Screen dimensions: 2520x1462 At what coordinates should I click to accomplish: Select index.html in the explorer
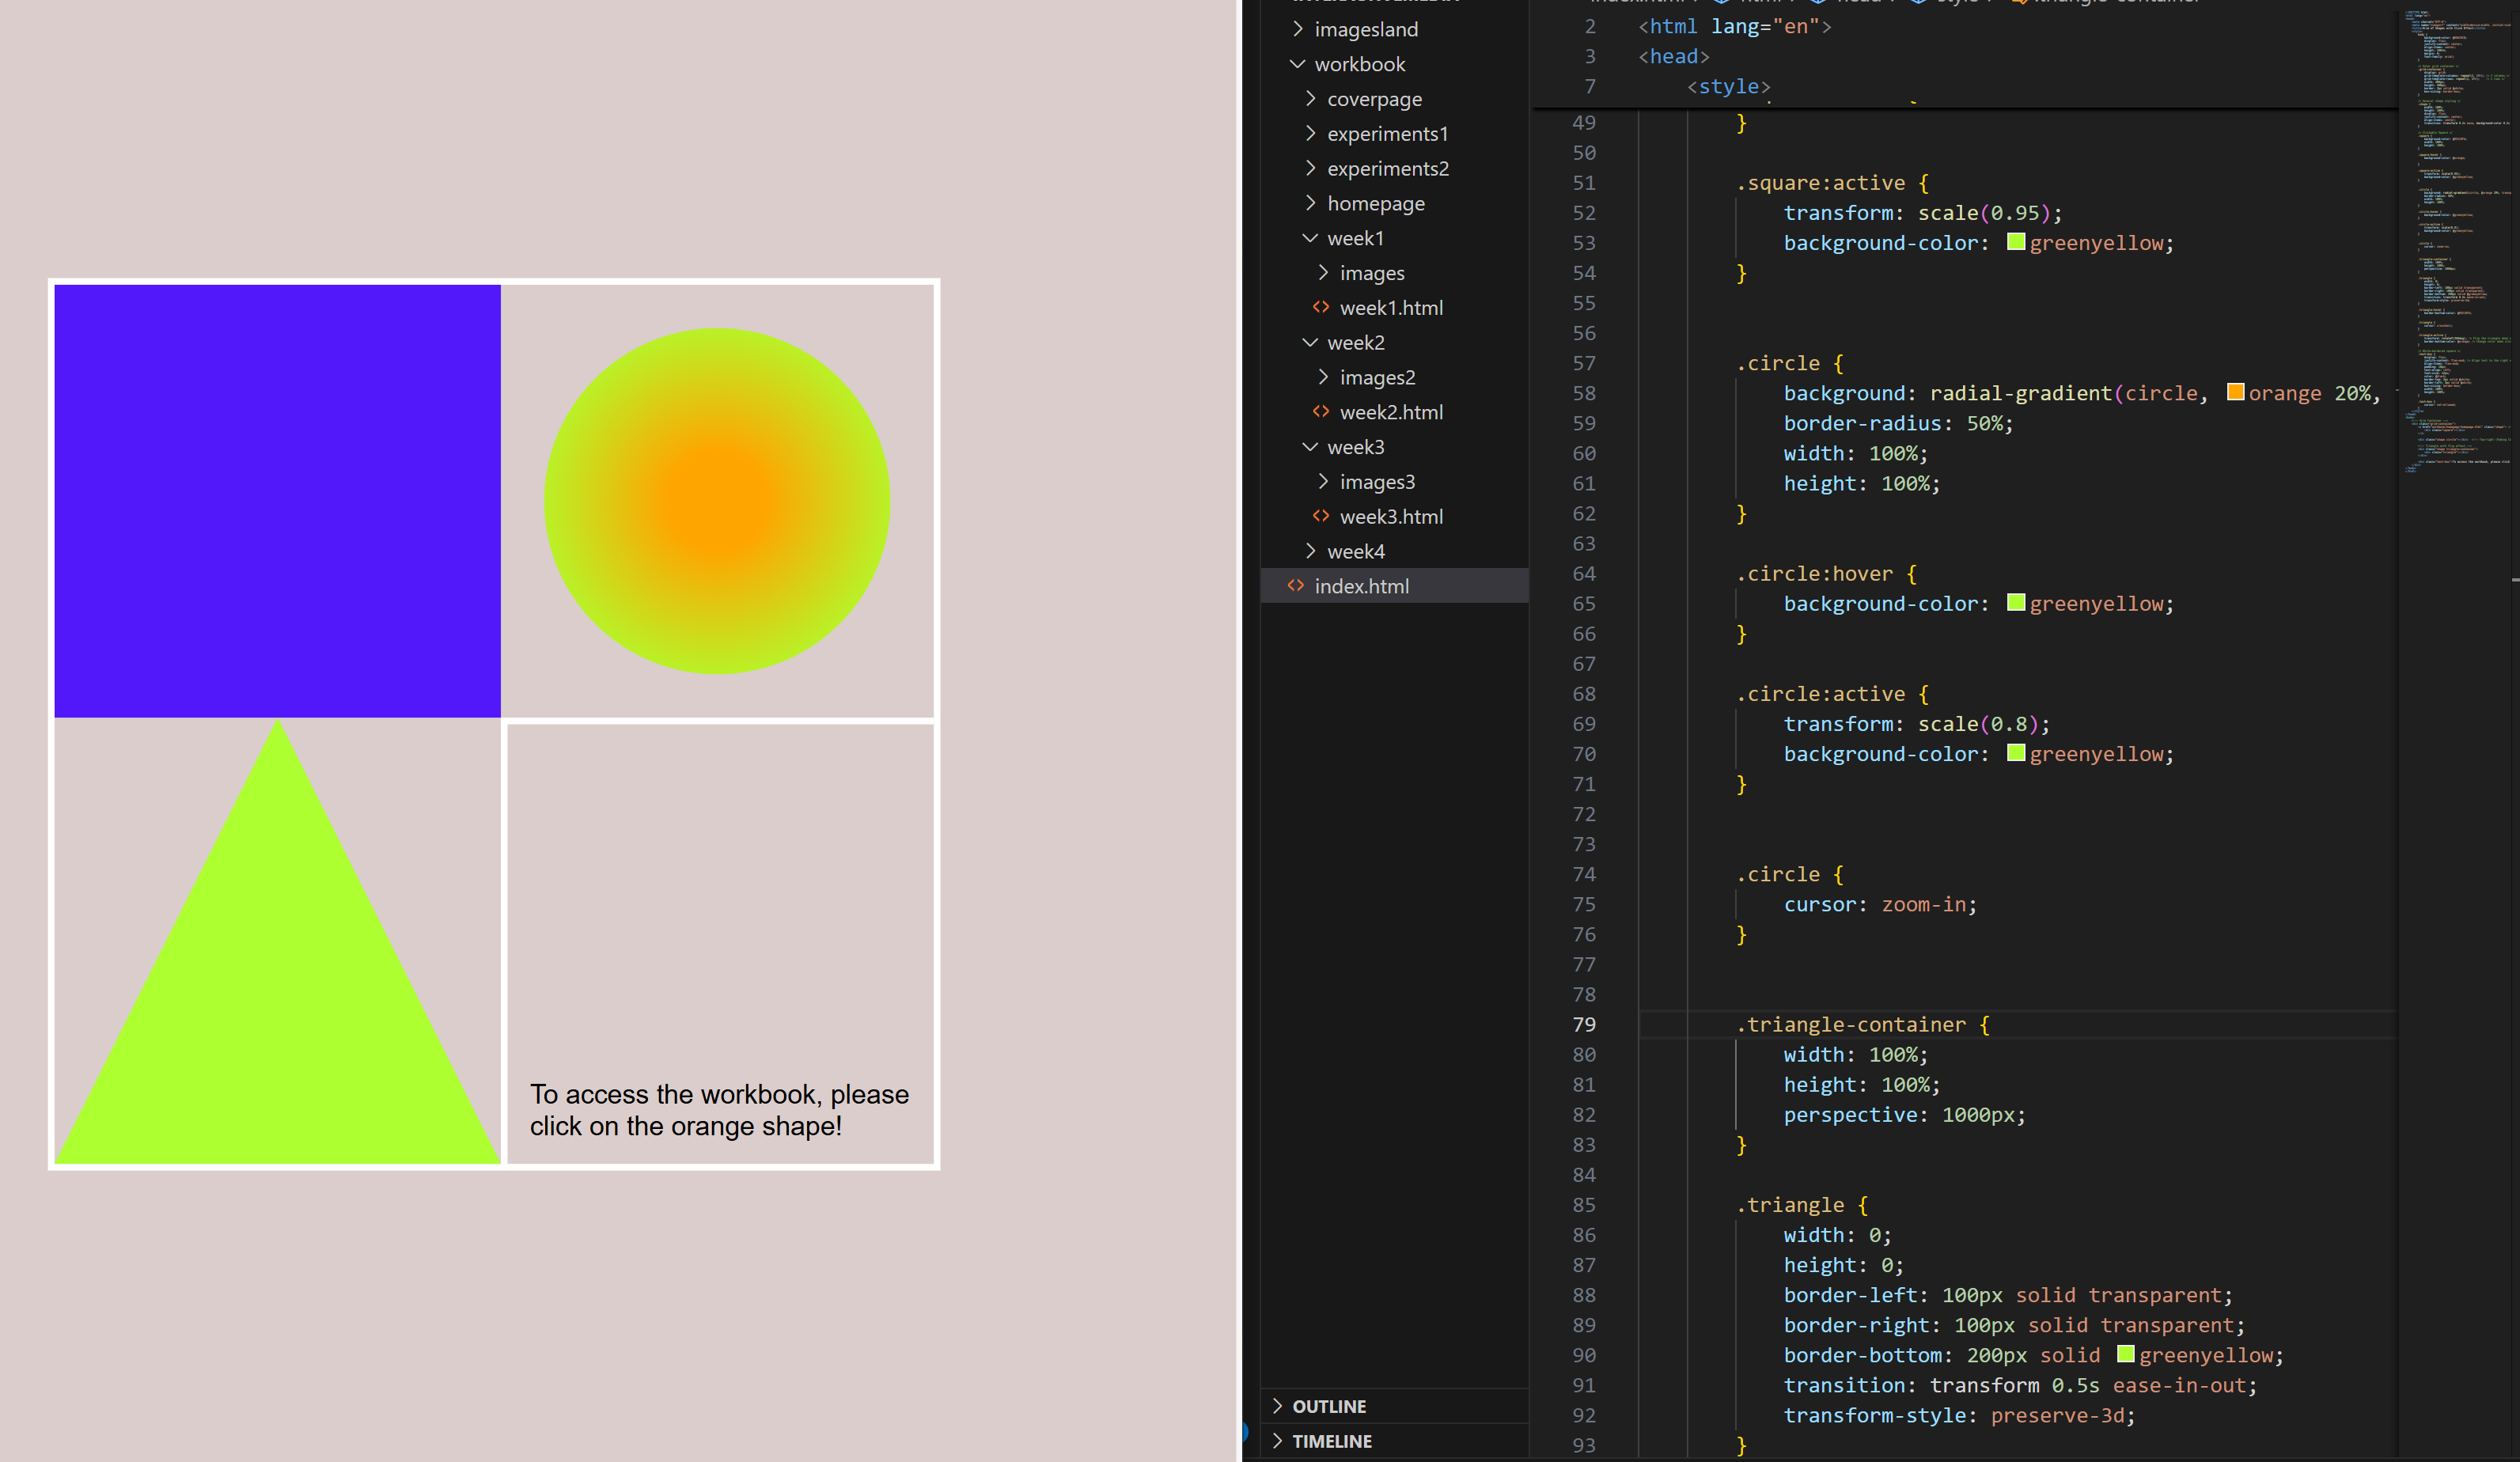pos(1395,586)
